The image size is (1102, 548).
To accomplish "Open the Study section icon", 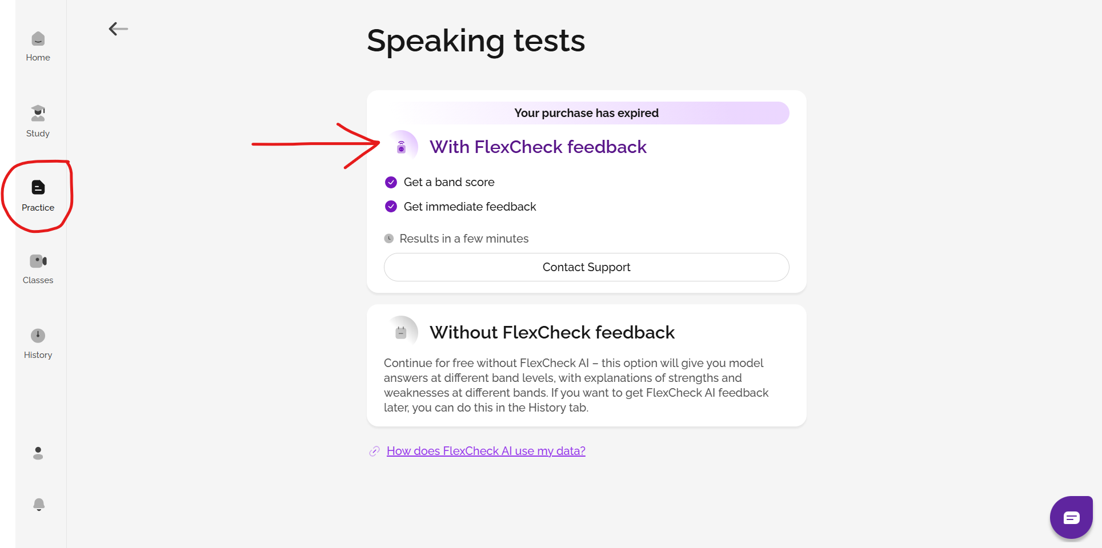I will click(38, 114).
